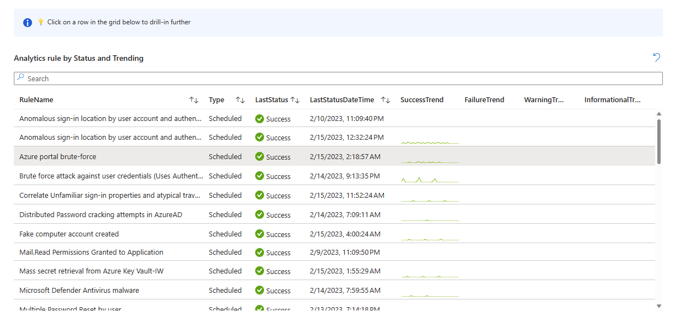The width and height of the screenshot is (675, 321).
Task: Click the SuccessTrend sparkline for Distributed Password cracking
Action: coord(430,215)
